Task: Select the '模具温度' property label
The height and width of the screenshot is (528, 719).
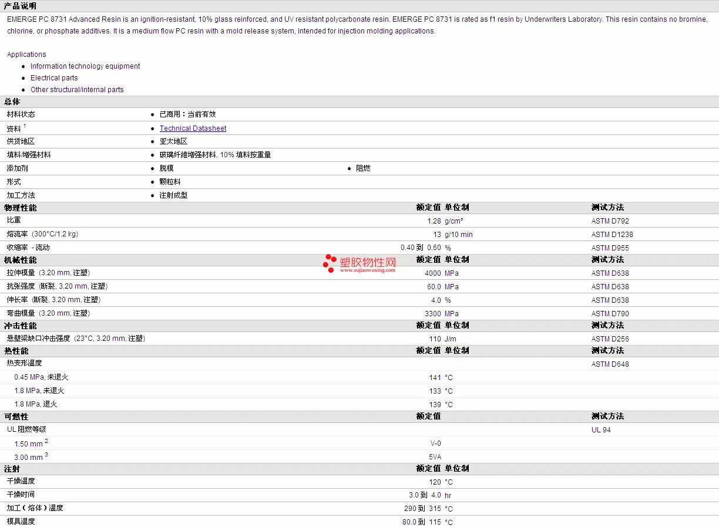Action: point(21,522)
